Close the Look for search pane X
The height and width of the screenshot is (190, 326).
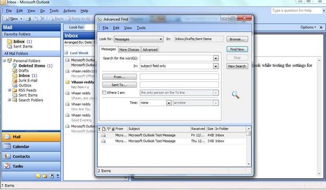[321, 28]
